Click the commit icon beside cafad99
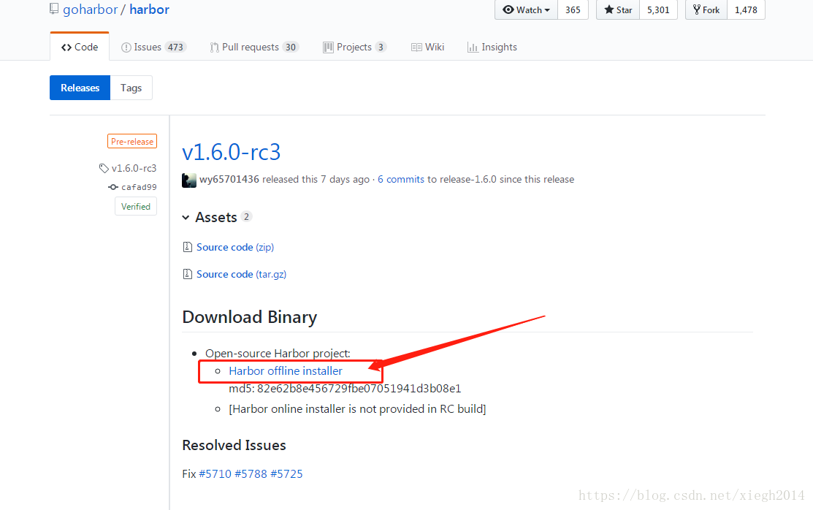The height and width of the screenshot is (510, 813). click(x=113, y=187)
